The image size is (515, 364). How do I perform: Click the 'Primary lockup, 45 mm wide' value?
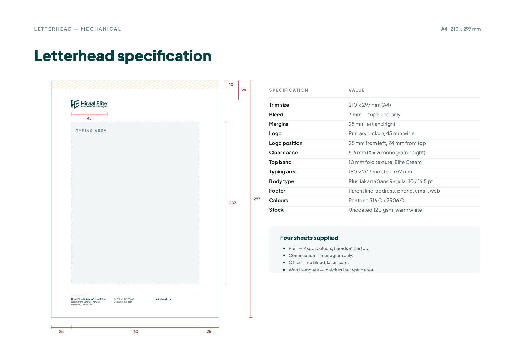click(381, 133)
